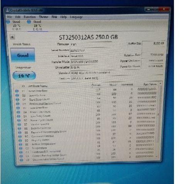
Task: Click the status icon beside Seek Error Rate
Action: (18, 108)
